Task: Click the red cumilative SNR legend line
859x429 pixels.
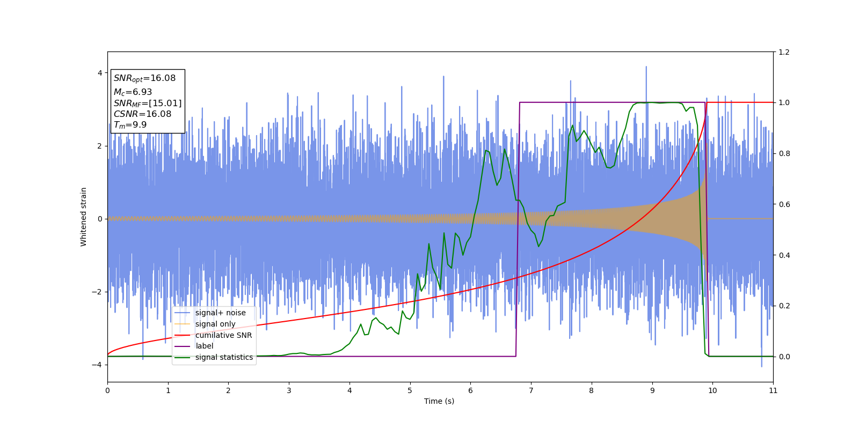Action: (183, 335)
